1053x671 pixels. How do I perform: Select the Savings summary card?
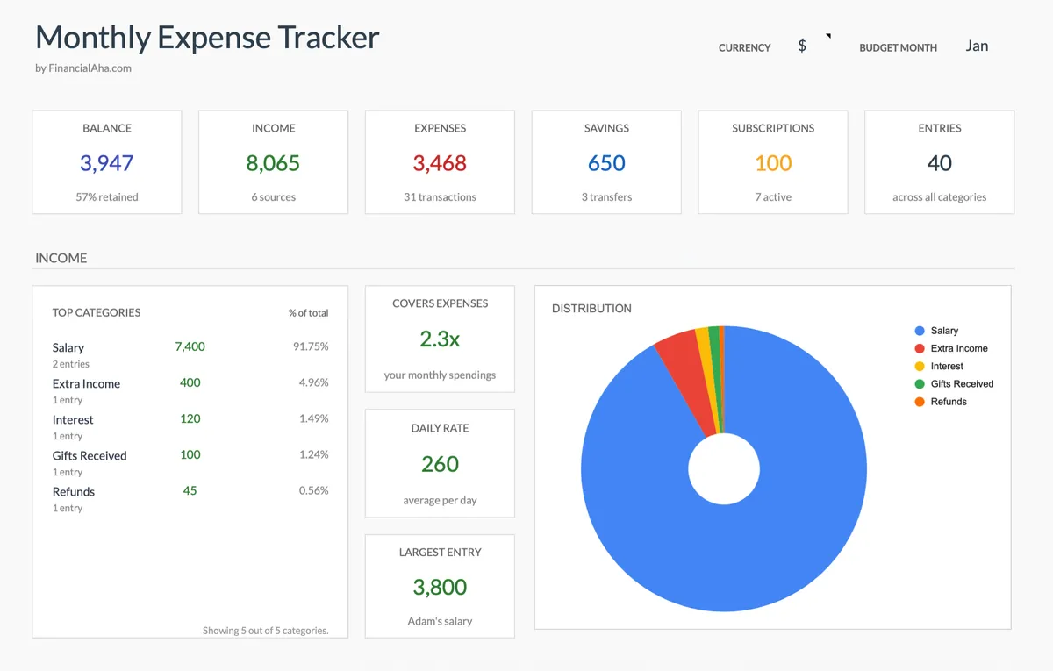click(x=606, y=162)
